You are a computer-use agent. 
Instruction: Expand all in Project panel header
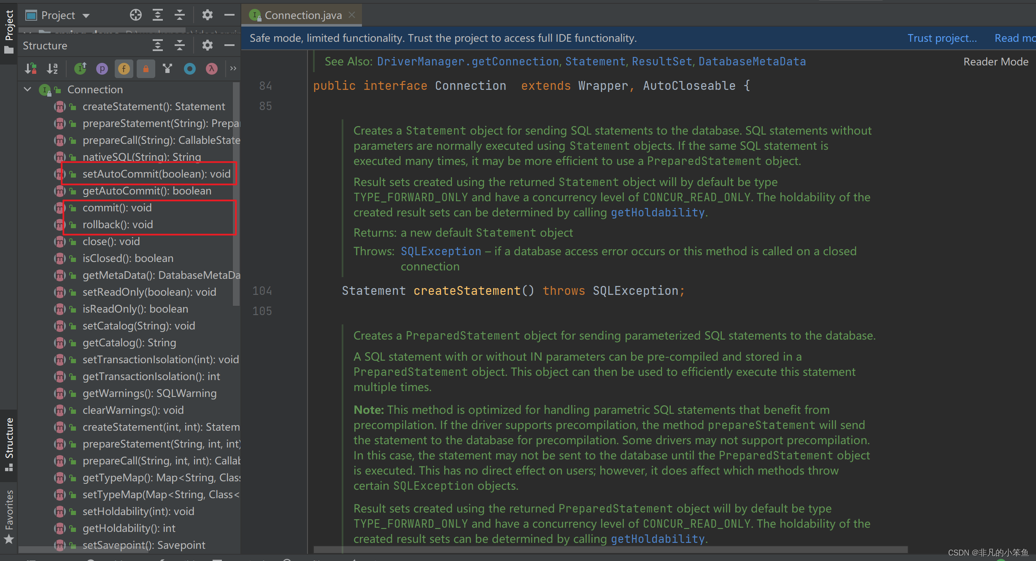pos(157,15)
